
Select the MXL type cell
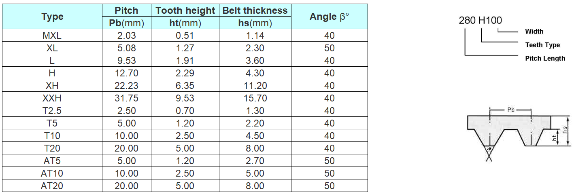(52, 36)
